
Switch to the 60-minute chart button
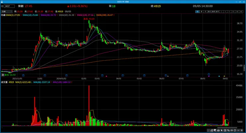tap(241, 12)
